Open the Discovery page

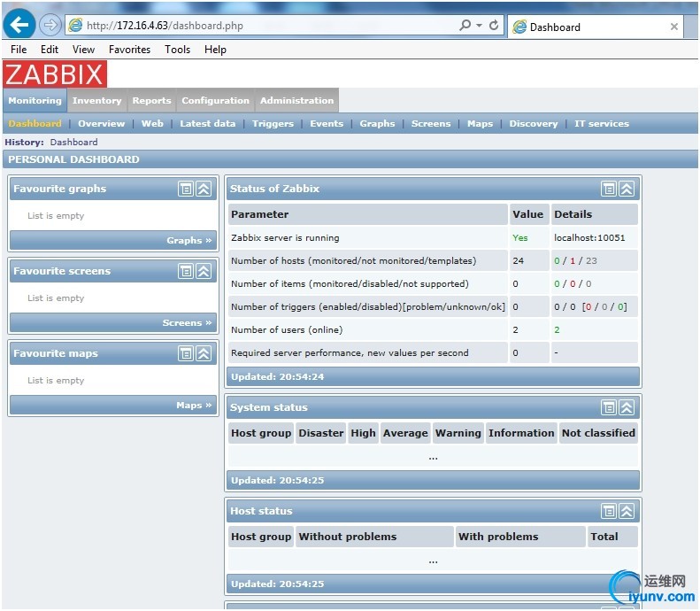pyautogui.click(x=534, y=124)
